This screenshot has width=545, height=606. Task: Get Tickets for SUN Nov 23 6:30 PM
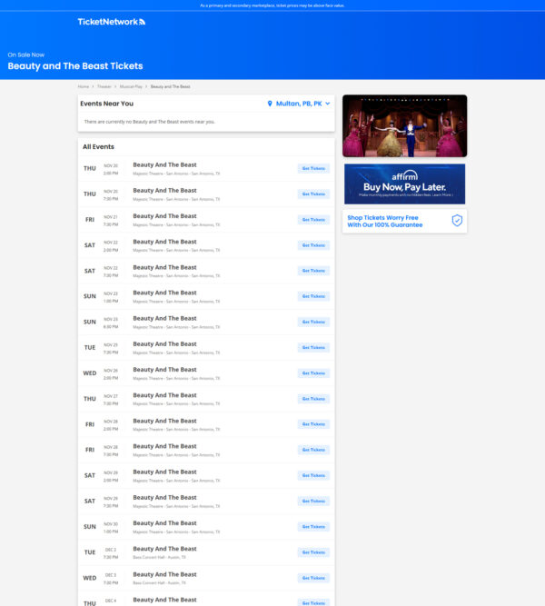pos(313,322)
